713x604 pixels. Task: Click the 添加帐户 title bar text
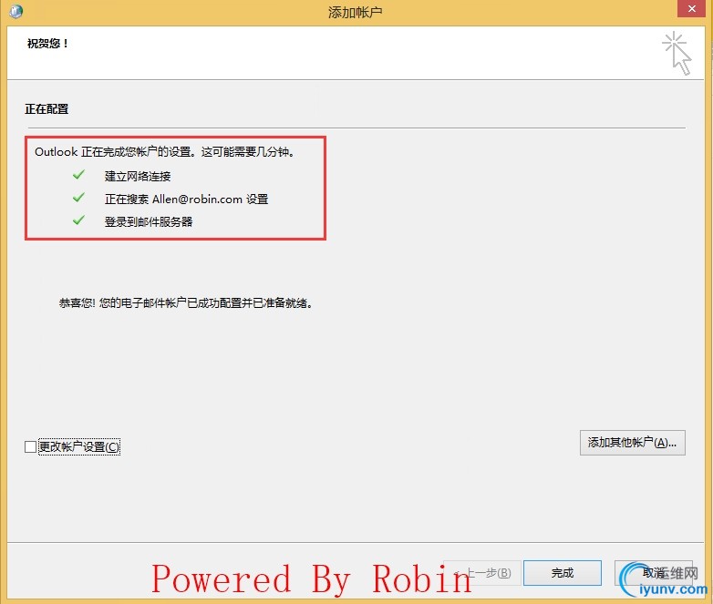tap(356, 12)
